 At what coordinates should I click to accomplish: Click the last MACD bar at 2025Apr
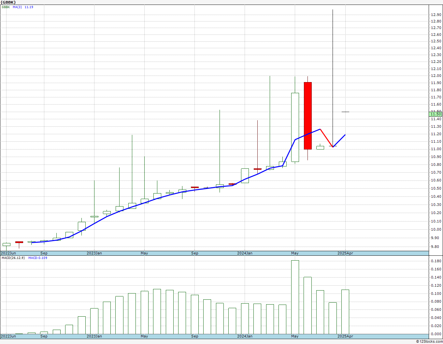[345, 312]
